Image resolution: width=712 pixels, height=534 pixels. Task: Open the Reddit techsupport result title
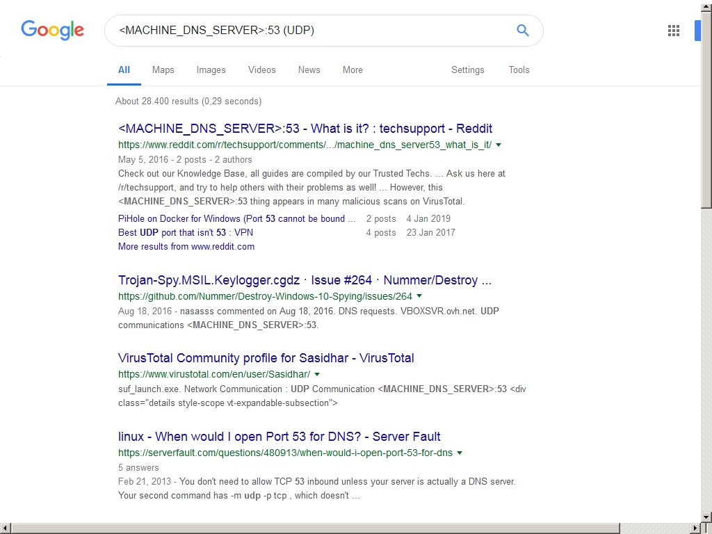(305, 129)
